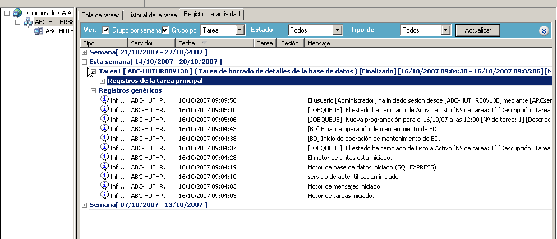Select 'El estado ha cambiado de Listo a Activo' message
Screen dimensions: 557x239
pyautogui.click(x=429, y=148)
